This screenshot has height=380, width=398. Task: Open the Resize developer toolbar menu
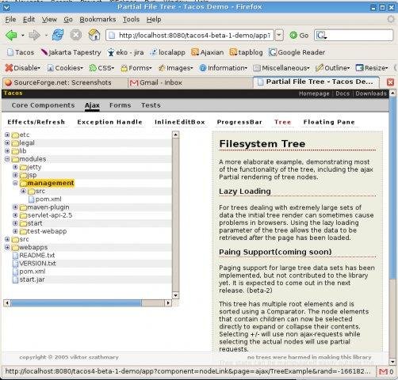click(372, 68)
